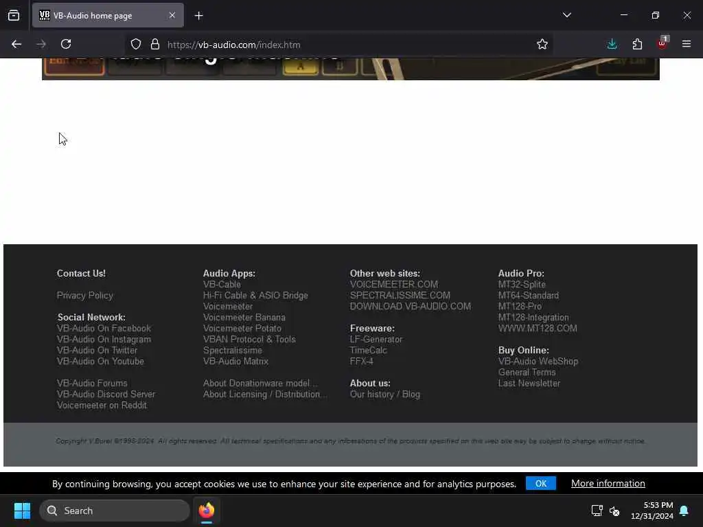Visit VB-Audio On Instagram
The height and width of the screenshot is (527, 703).
point(104,339)
